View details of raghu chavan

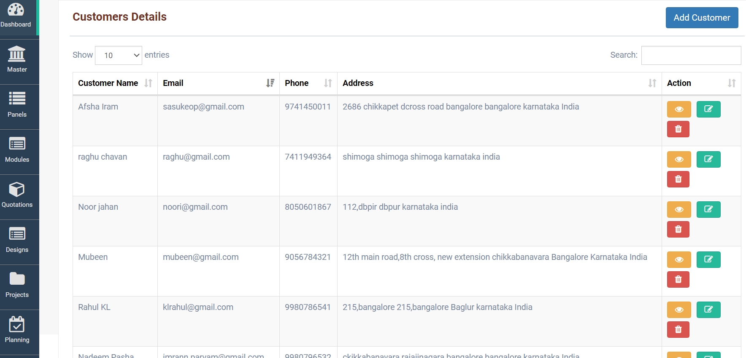click(679, 160)
